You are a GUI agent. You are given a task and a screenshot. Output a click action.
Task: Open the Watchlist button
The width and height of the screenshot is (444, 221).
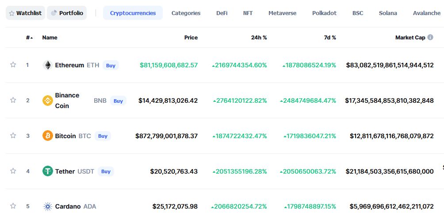click(x=25, y=13)
